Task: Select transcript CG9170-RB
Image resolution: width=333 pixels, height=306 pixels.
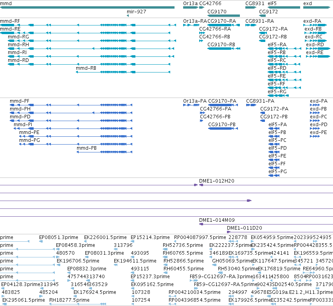Action: (221, 45)
